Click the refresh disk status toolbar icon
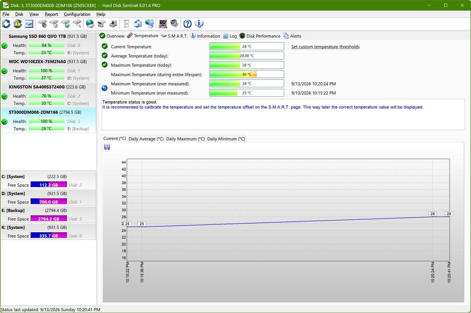 pos(6,23)
